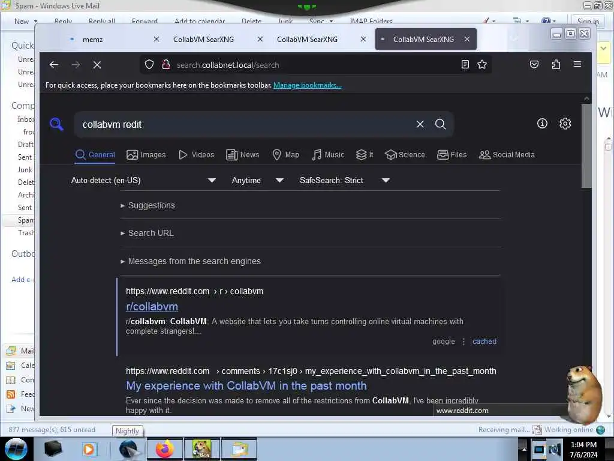The height and width of the screenshot is (461, 614).
Task: Click the volume speaker tray icon
Action: 554,449
